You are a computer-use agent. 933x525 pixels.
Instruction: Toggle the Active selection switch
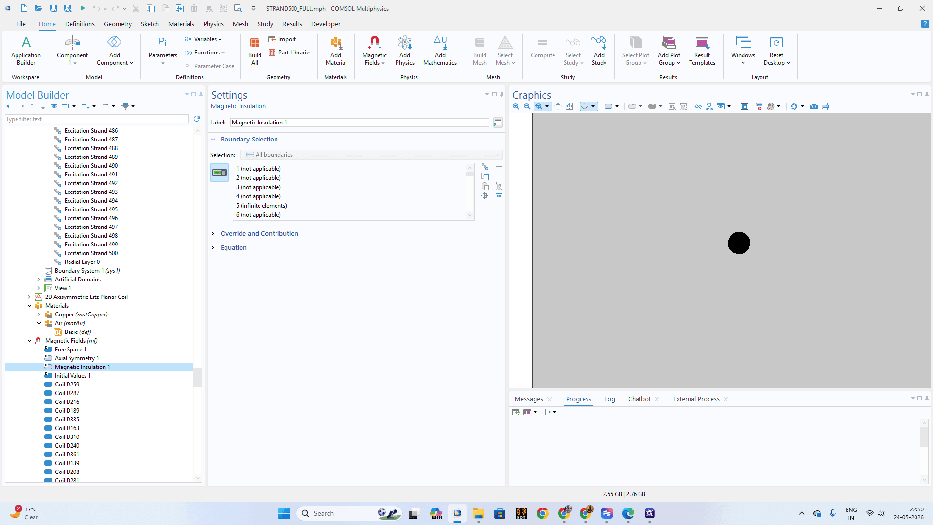[220, 173]
